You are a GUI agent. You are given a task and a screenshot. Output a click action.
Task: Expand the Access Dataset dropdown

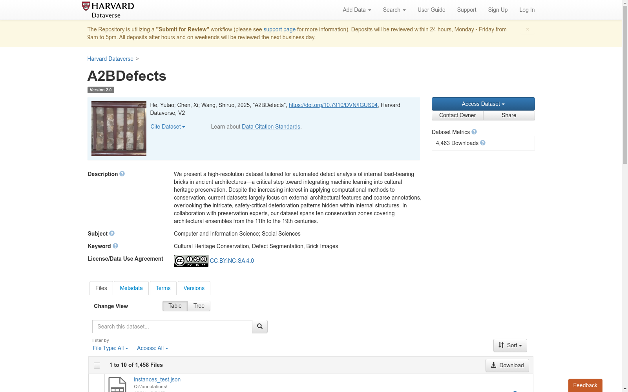(483, 104)
